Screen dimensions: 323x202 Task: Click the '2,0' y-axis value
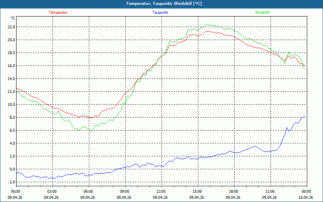tap(12, 156)
